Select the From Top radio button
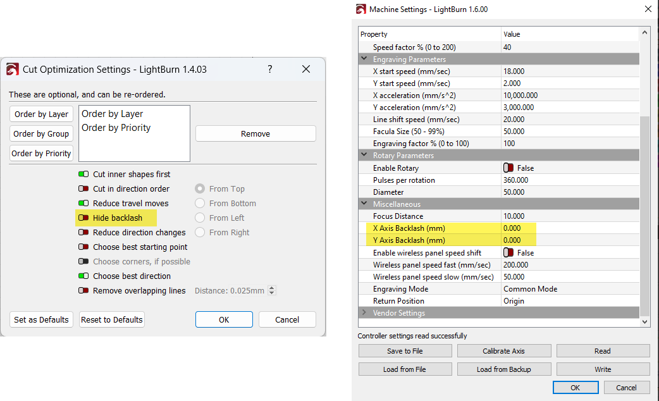The height and width of the screenshot is (401, 659). pyautogui.click(x=200, y=189)
